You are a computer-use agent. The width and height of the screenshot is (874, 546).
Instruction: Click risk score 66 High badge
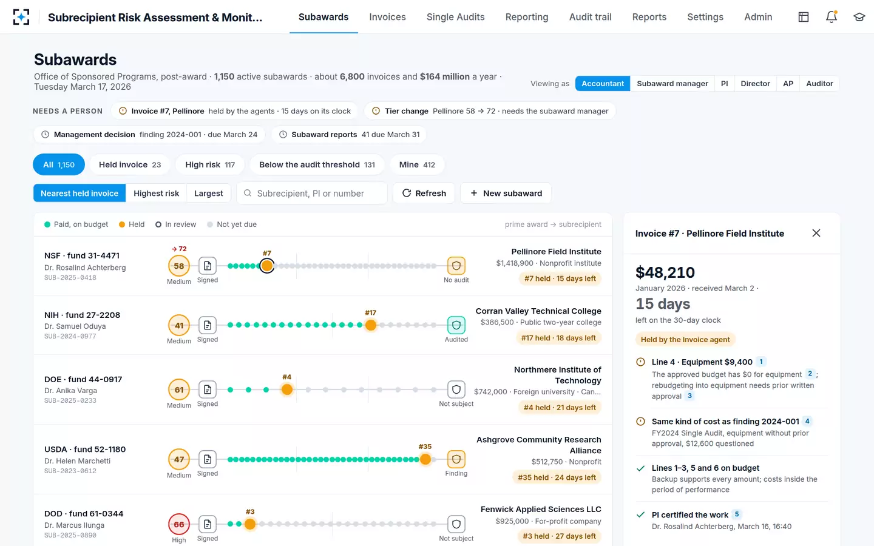(x=179, y=524)
